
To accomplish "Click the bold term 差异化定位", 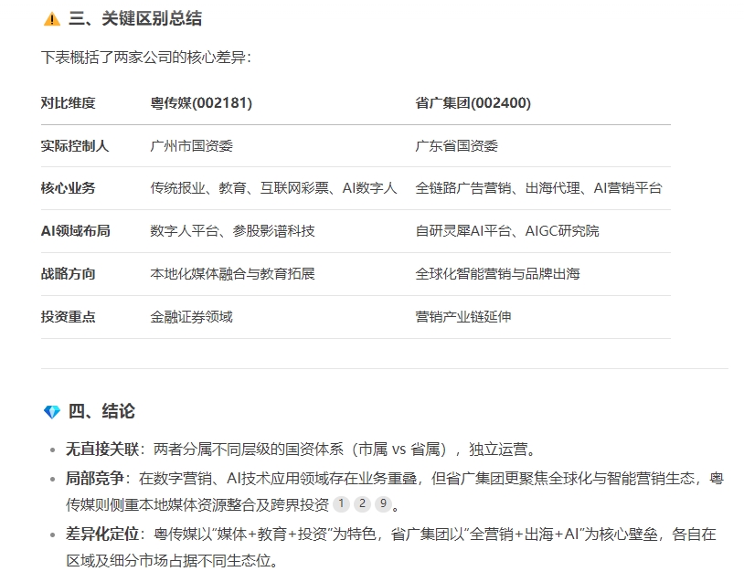I will 102,534.
